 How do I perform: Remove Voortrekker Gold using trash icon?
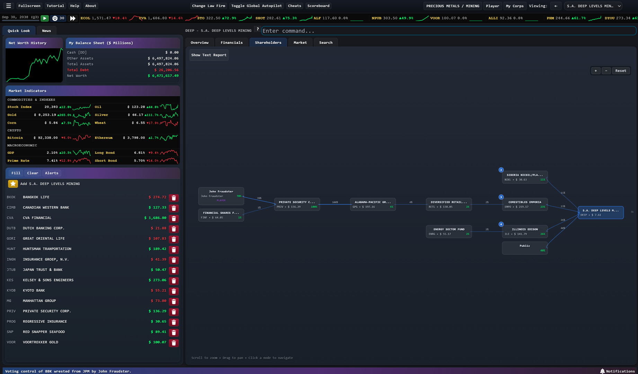174,343
